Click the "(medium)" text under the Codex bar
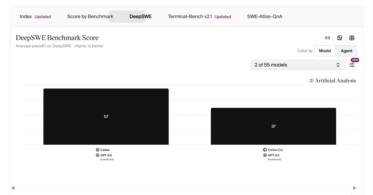373x195 pixels. pos(107,160)
